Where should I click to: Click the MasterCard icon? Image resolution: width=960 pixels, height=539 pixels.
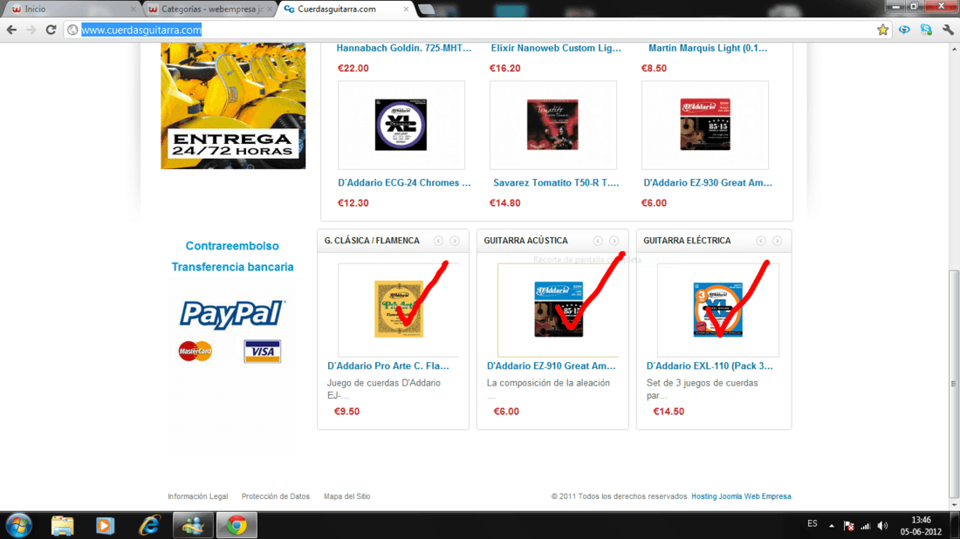click(195, 351)
